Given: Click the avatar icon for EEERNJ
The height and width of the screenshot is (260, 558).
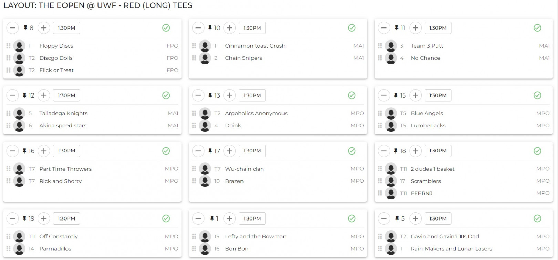Looking at the screenshot, I should [x=391, y=193].
